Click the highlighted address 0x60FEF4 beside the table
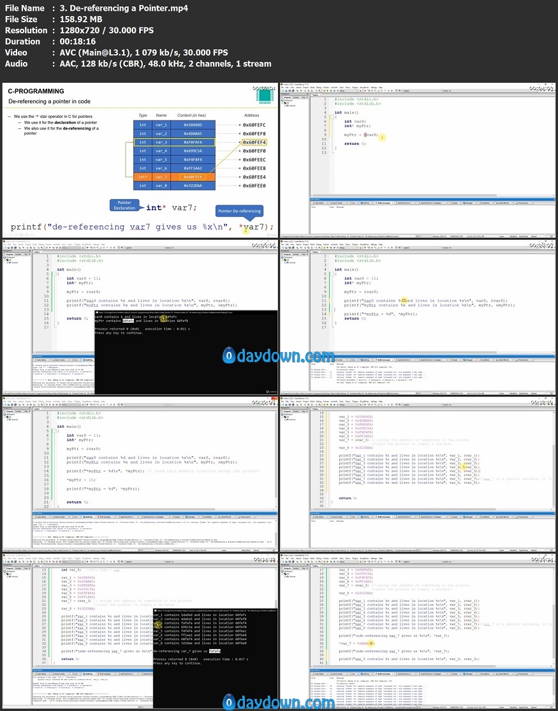The image size is (558, 711). [254, 142]
